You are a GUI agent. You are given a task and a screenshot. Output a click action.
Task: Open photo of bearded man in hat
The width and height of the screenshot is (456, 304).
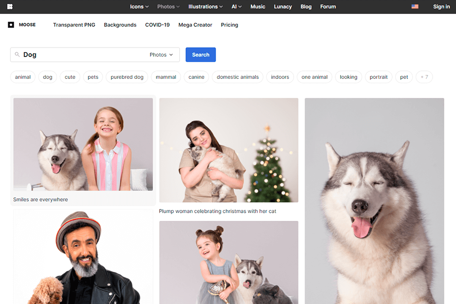tap(83, 256)
